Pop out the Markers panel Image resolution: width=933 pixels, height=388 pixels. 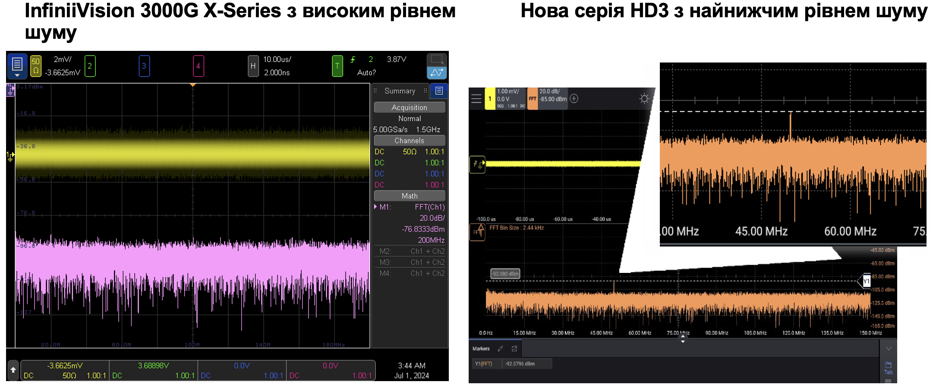click(x=514, y=348)
